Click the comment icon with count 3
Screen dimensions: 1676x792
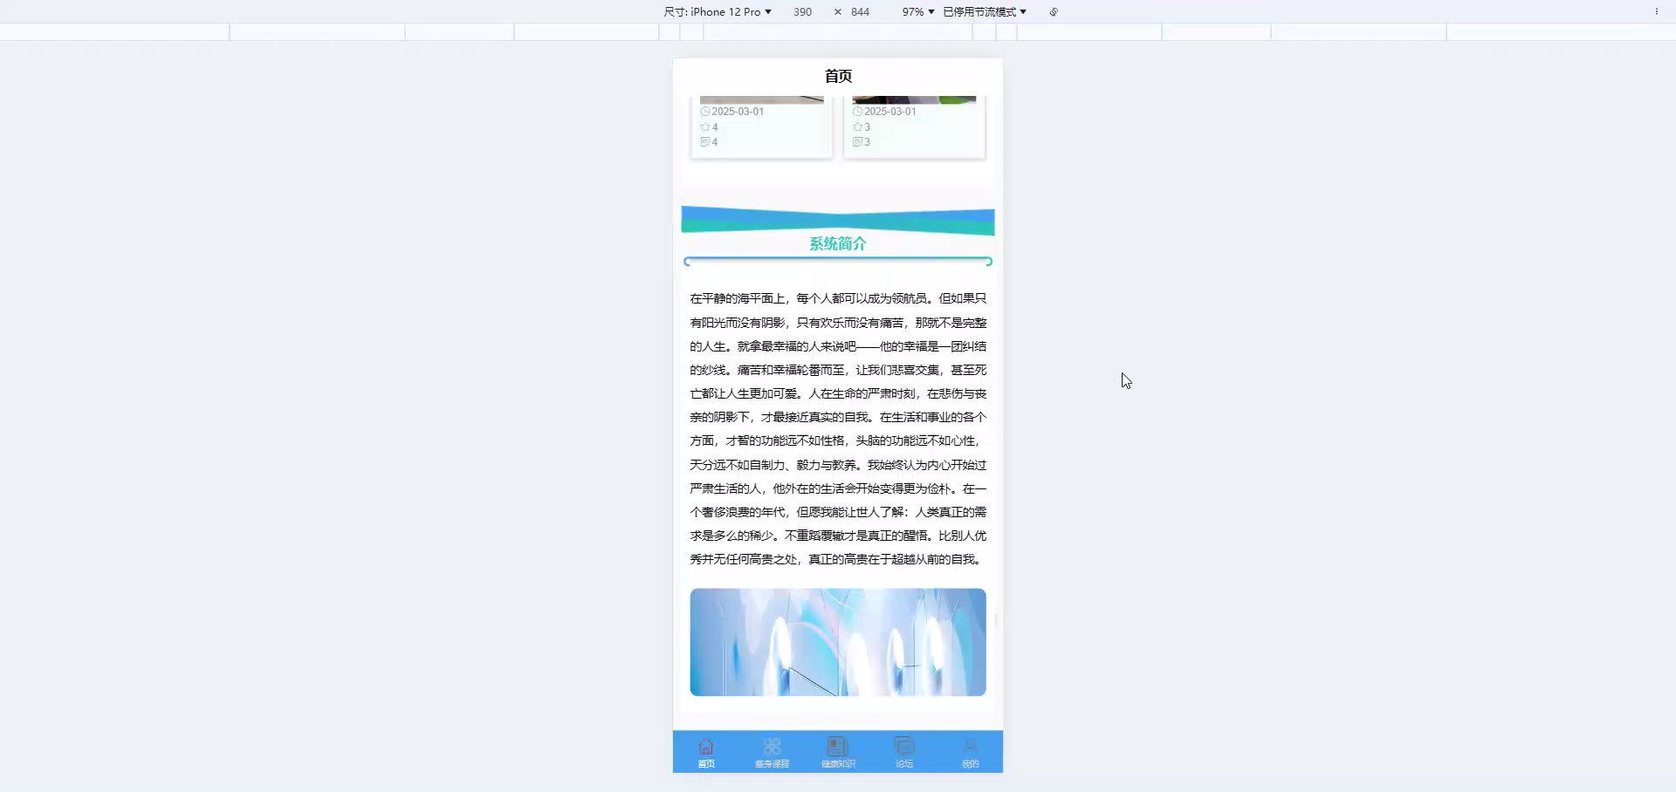pyautogui.click(x=857, y=142)
